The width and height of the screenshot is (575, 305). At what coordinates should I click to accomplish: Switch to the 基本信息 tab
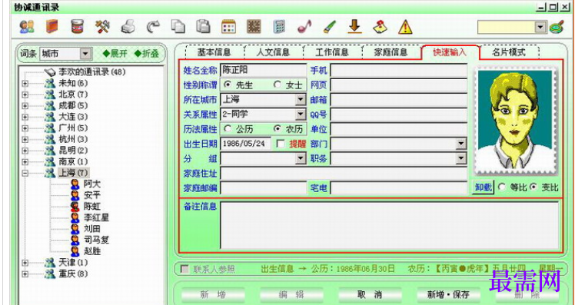click(x=214, y=52)
